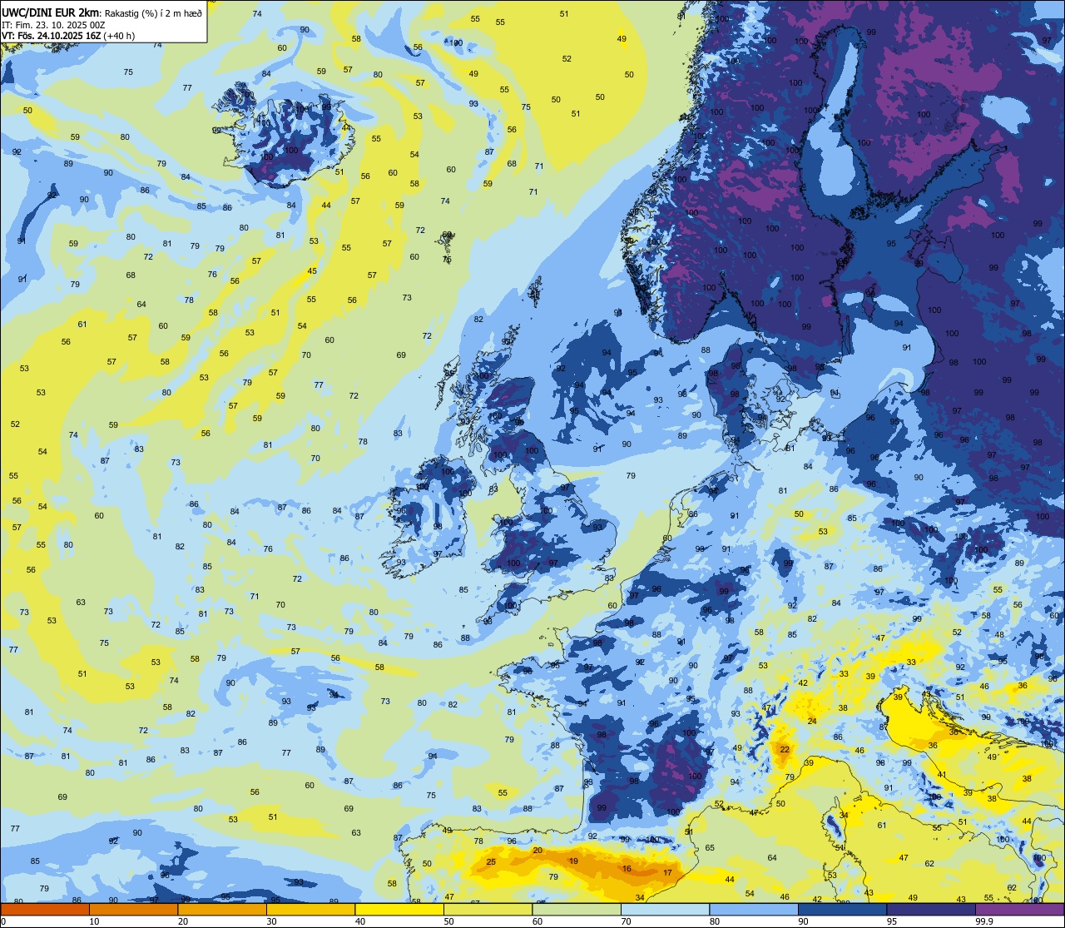
Task: Click the legend label 95
Action: 891,921
